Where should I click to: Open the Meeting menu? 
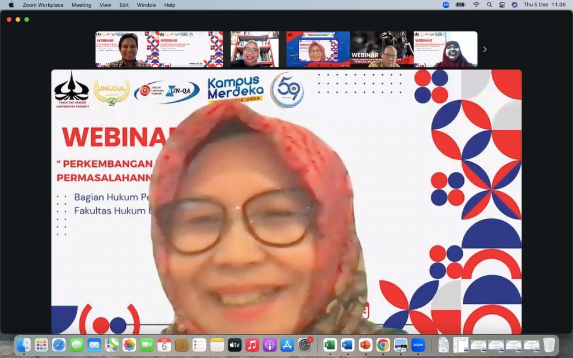(82, 4)
